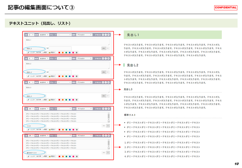Image resolution: width=242 pixels, height=168 pixels.
Task: Switch the 見出し1 unit to abc text mode
Action: click(x=104, y=48)
